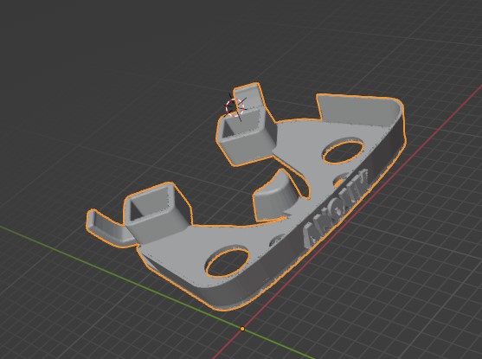This screenshot has height=359, width=482.
Task: Select the embossed lettering on the model's side
Action: pyautogui.click(x=337, y=208)
